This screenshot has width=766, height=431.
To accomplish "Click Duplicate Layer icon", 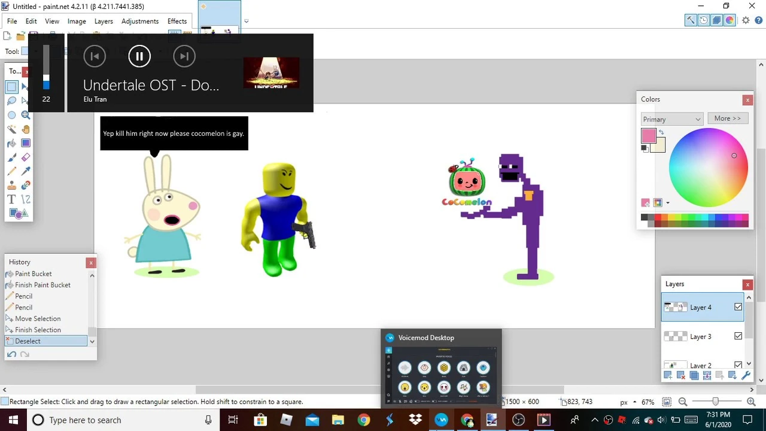I will [694, 375].
